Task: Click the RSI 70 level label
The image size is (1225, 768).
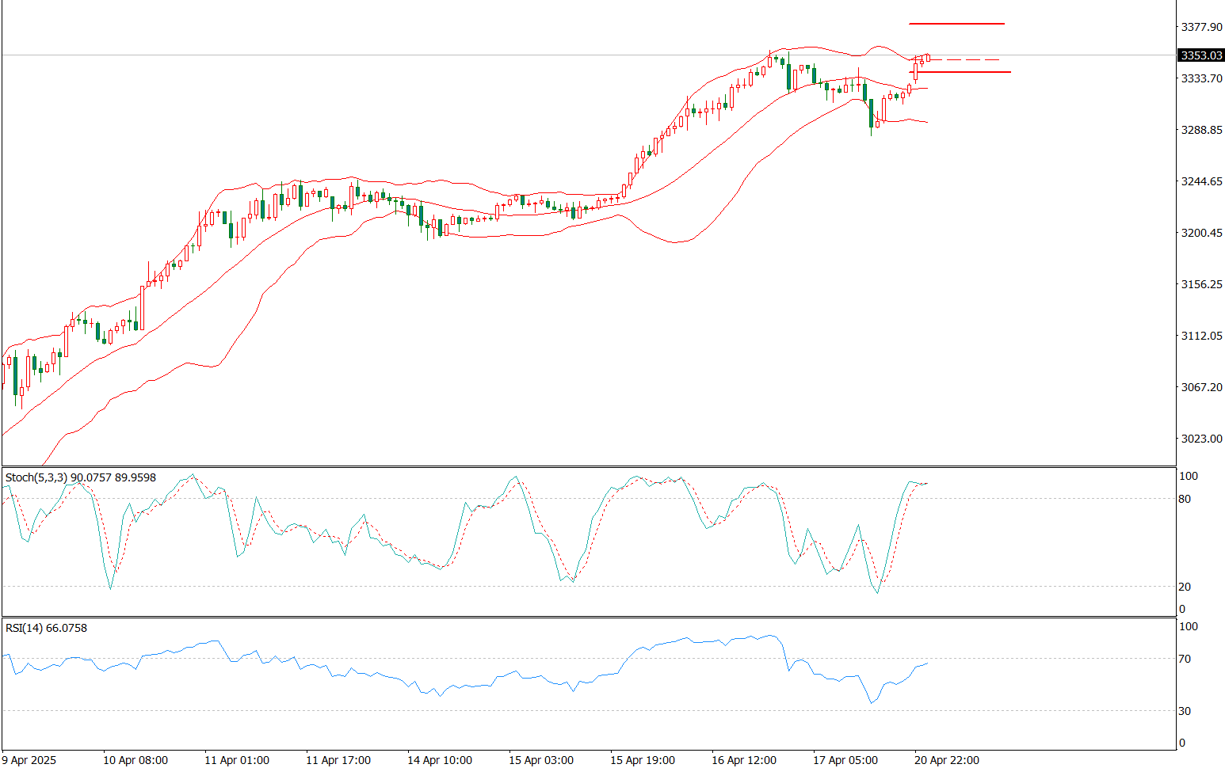Action: (x=1185, y=659)
